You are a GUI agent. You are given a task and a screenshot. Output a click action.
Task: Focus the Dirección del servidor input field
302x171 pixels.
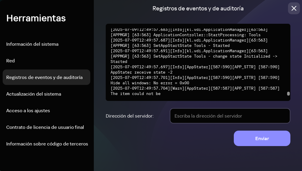point(230,116)
